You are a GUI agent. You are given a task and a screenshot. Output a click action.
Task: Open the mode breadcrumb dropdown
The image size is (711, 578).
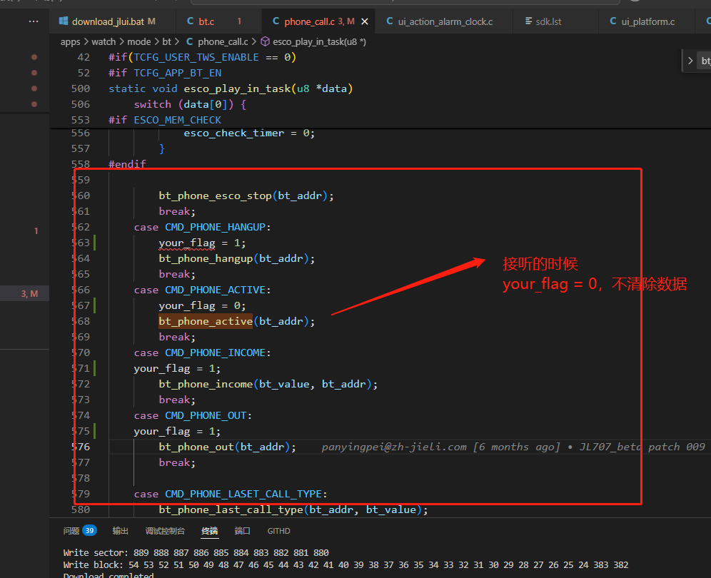tap(138, 41)
